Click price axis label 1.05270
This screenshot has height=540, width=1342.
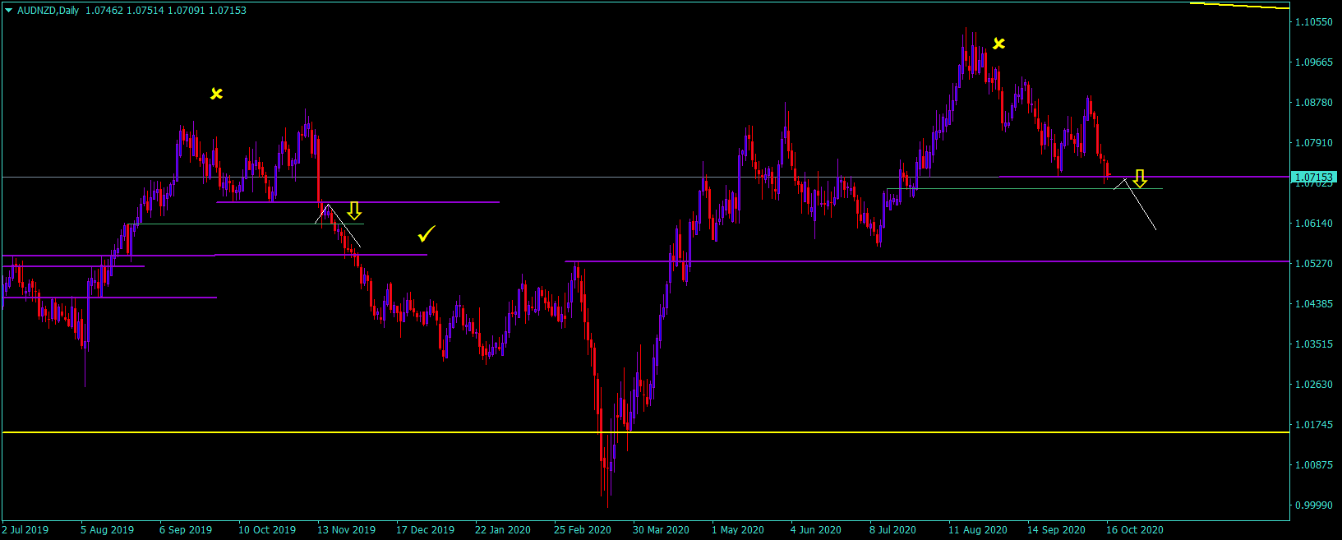tap(1314, 264)
